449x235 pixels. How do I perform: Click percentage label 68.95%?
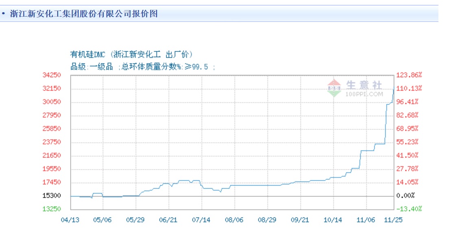pos(407,129)
